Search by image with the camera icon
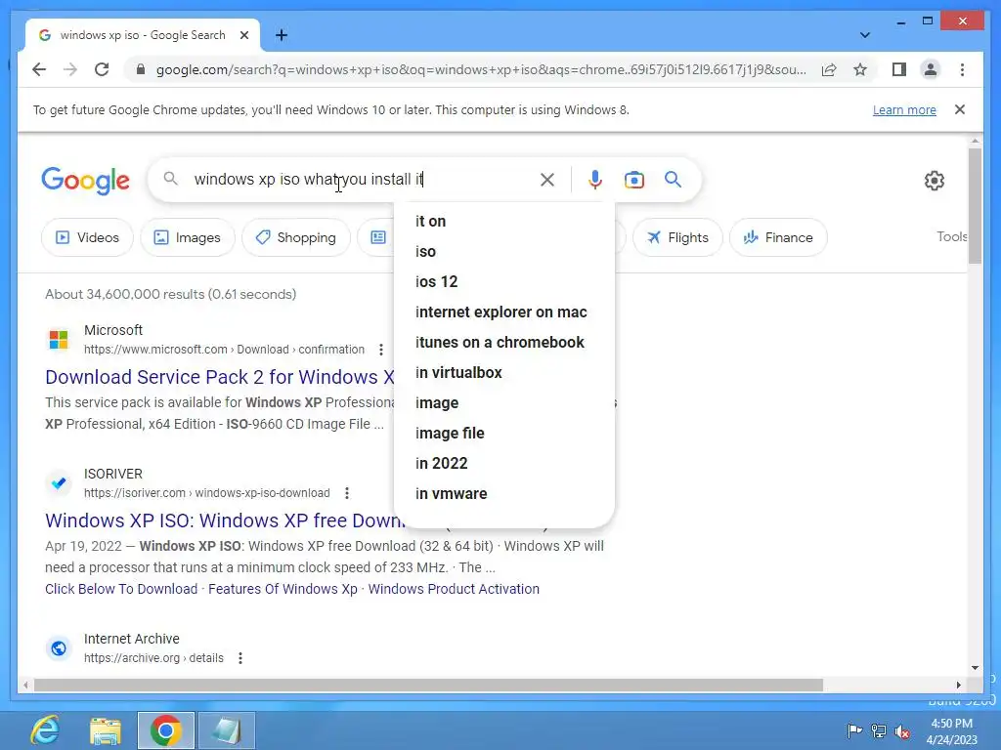Viewport: 1001px width, 750px height. [633, 180]
